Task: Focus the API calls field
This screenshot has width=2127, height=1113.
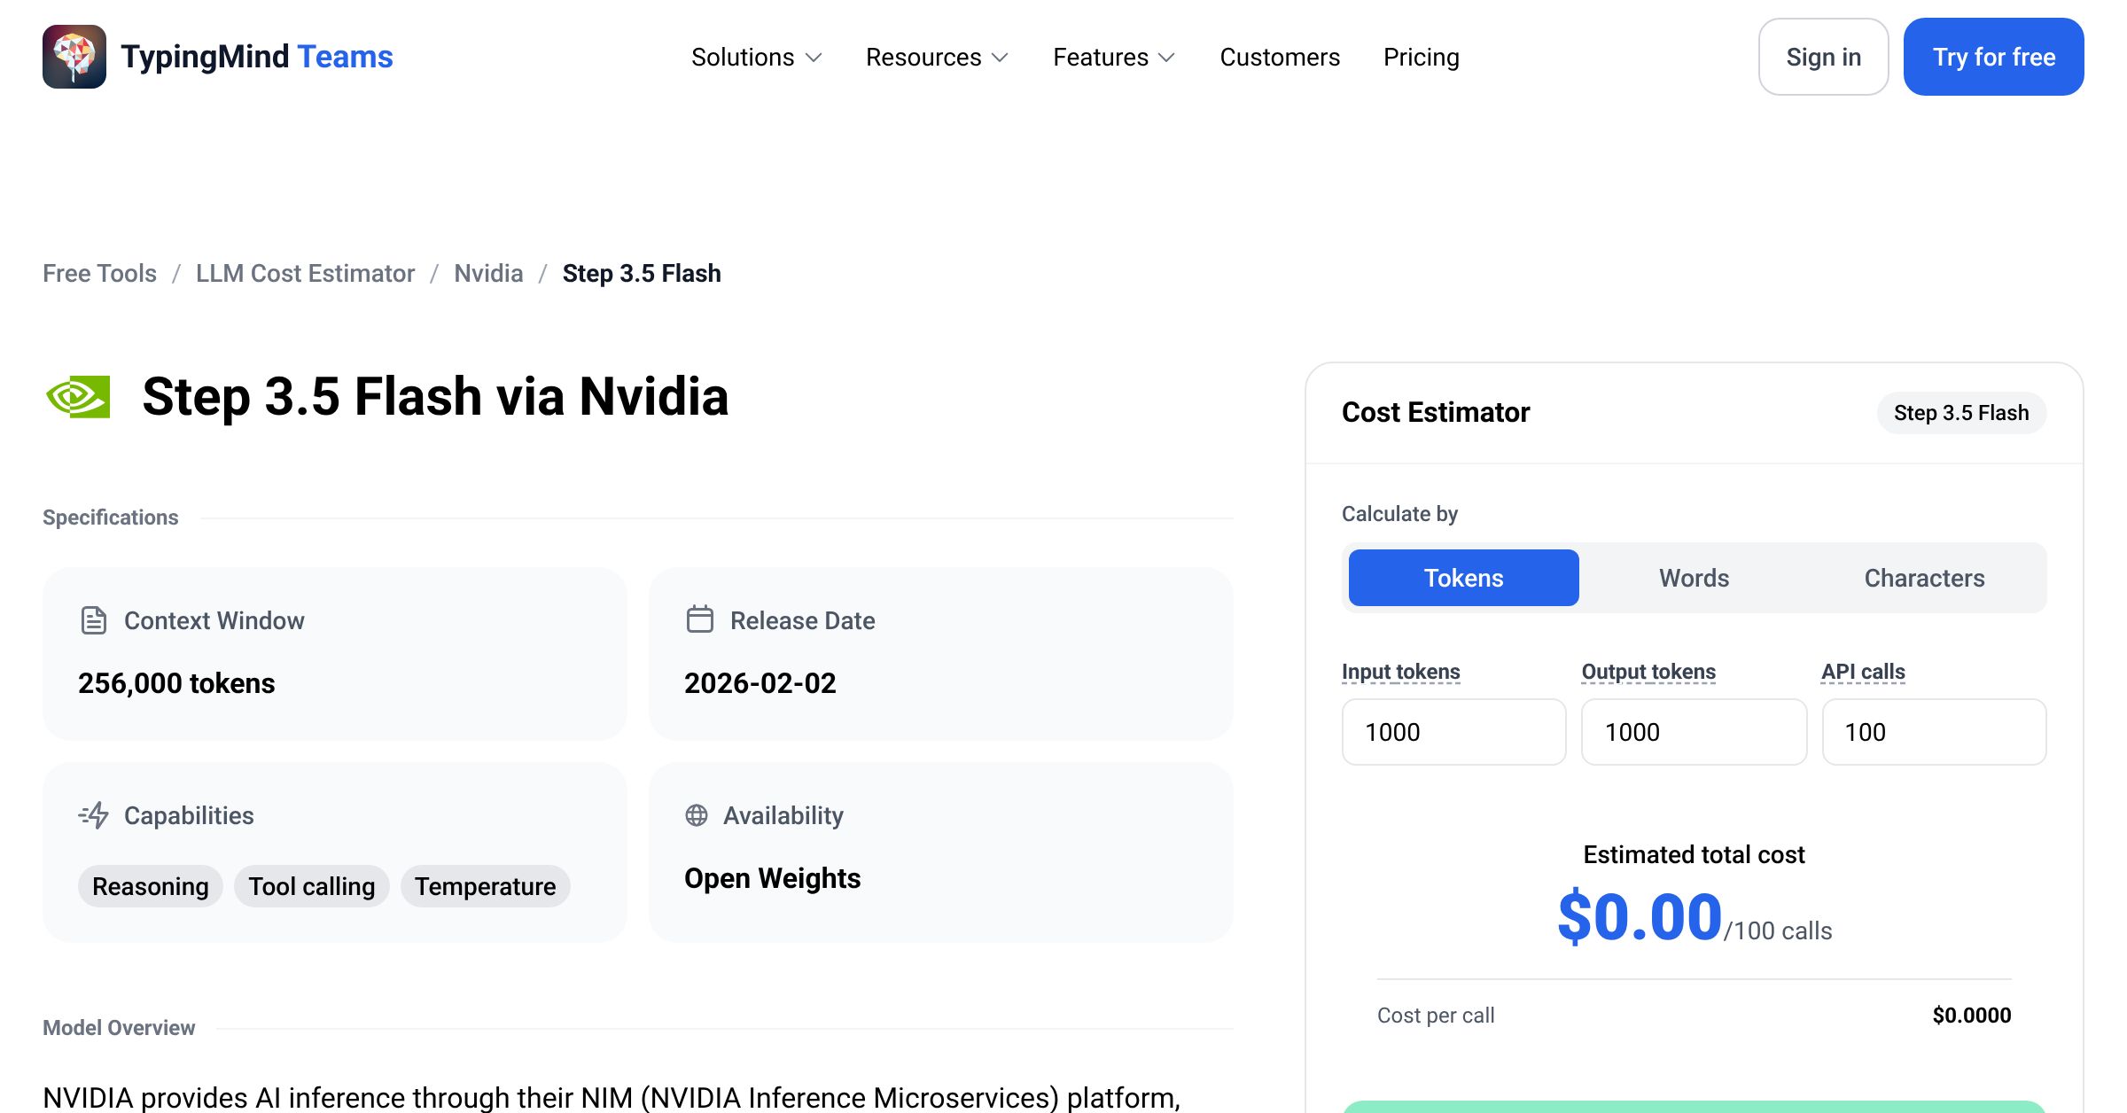Action: [x=1935, y=732]
